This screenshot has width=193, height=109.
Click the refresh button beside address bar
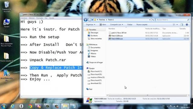[x=153, y=20]
